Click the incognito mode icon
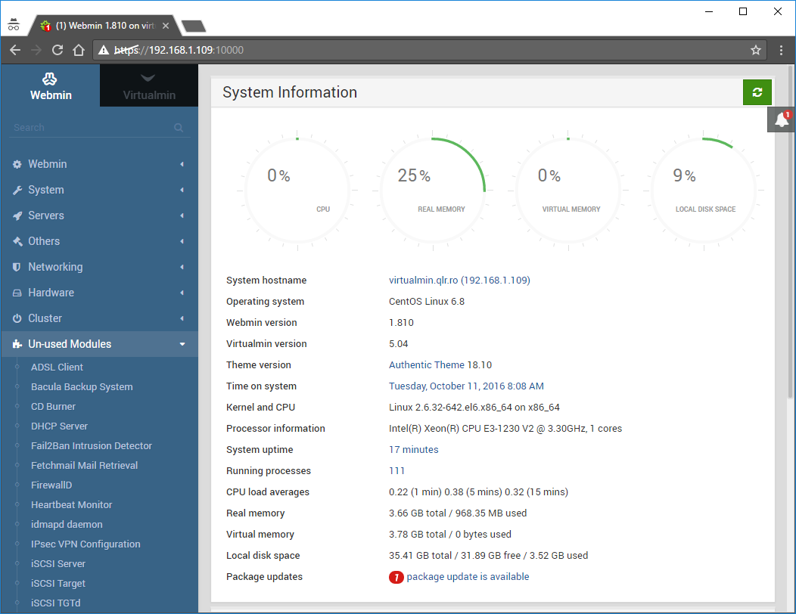The width and height of the screenshot is (796, 614). coord(14,24)
